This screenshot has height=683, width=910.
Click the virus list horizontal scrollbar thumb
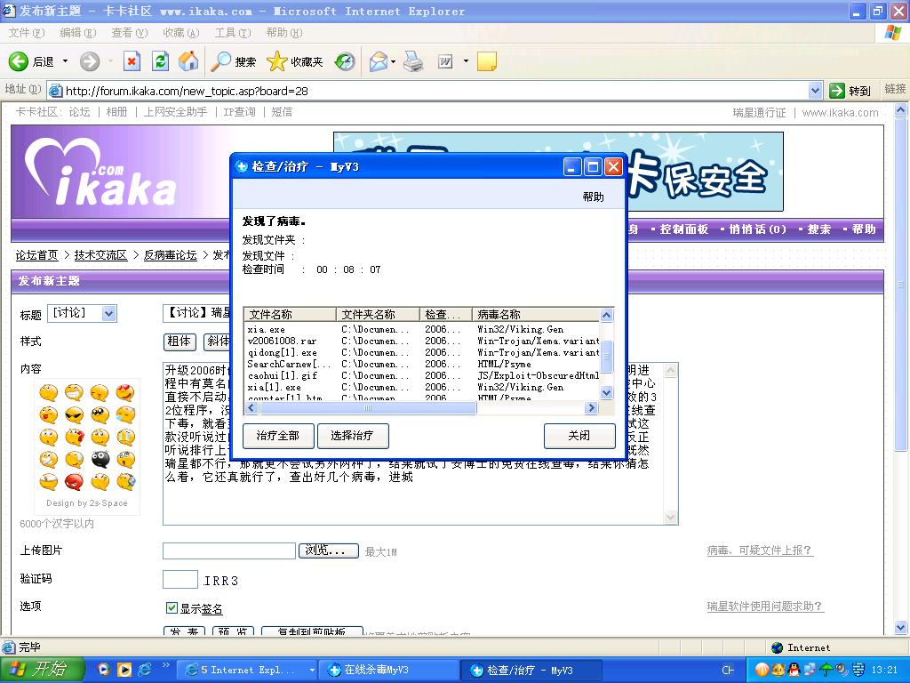[368, 408]
